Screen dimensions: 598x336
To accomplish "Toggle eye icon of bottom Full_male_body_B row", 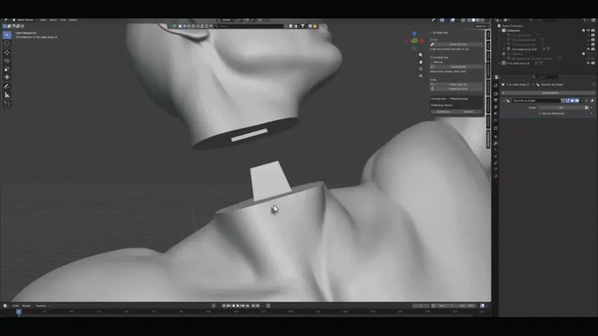I will (588, 63).
